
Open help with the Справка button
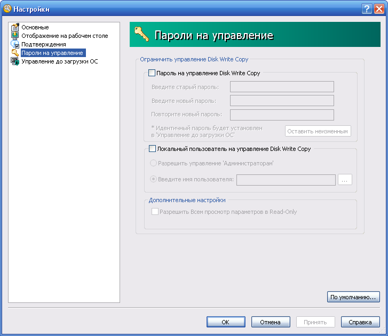[x=360, y=322]
